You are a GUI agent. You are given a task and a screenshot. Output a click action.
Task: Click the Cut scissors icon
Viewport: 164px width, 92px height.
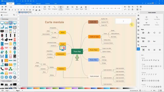(x=2, y=7)
